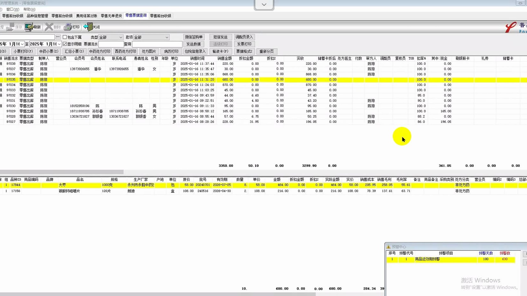Screen dimensions: 527x296
Task: Click the 实收 column header
Action: pos(300,58)
